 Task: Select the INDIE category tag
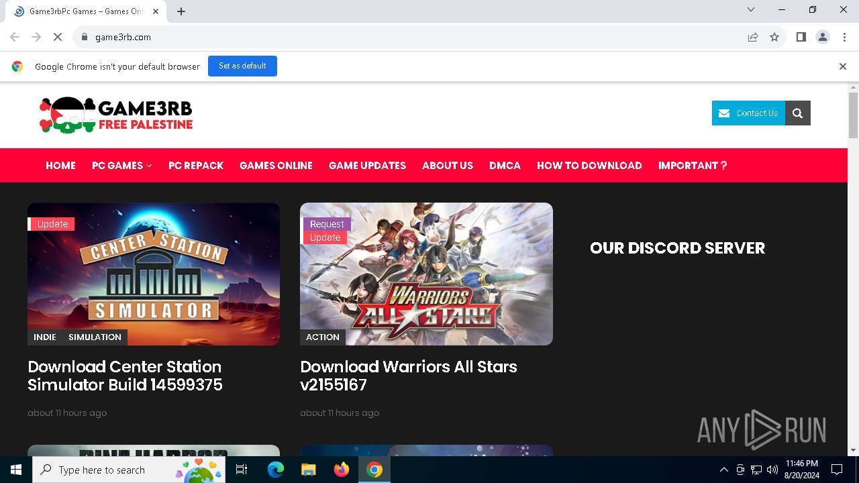pyautogui.click(x=45, y=337)
